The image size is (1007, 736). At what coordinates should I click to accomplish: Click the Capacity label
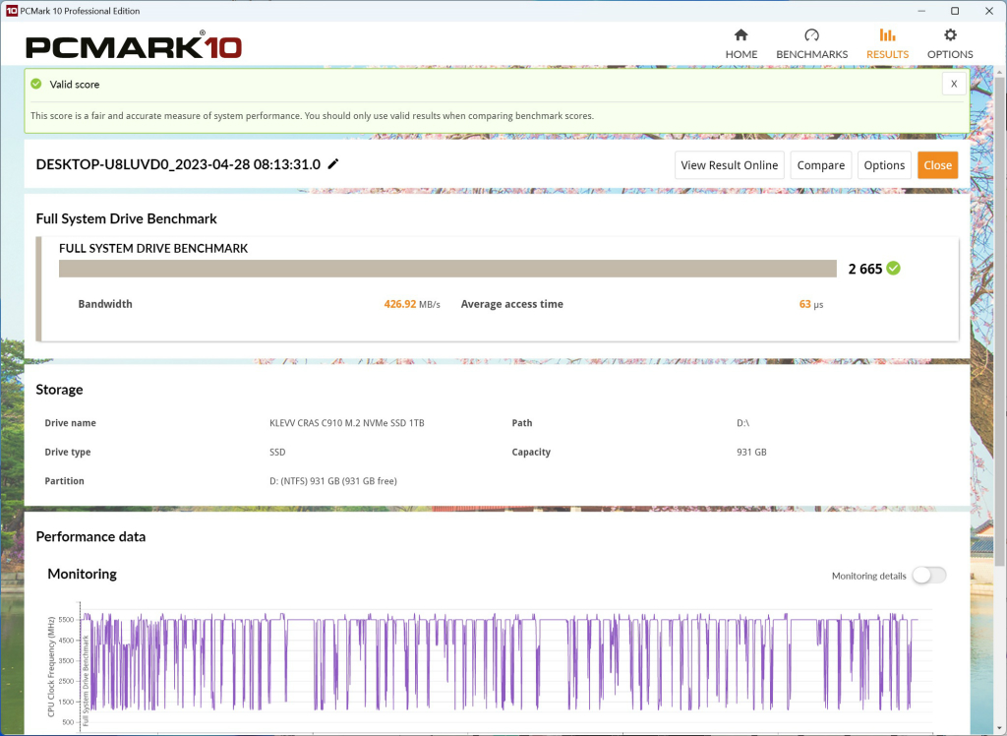(531, 452)
